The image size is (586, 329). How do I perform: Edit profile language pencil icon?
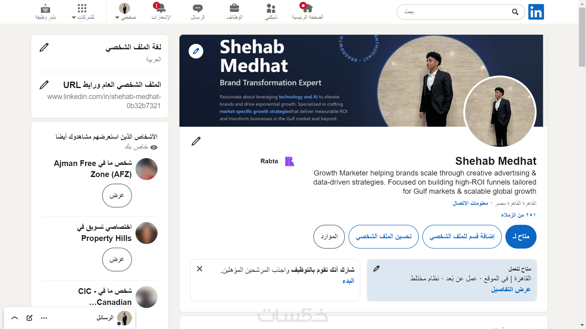(44, 48)
